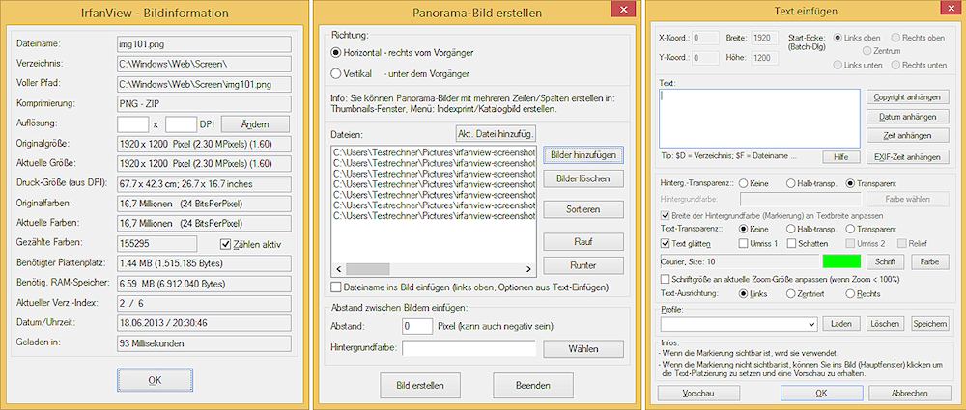Select Links oben start corner radio
This screenshot has height=410, width=966.
838,38
